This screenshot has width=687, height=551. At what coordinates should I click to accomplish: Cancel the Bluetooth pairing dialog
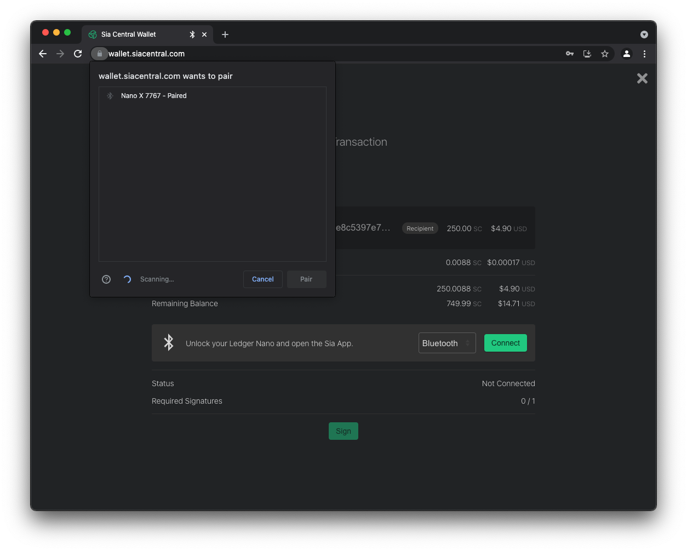(263, 279)
